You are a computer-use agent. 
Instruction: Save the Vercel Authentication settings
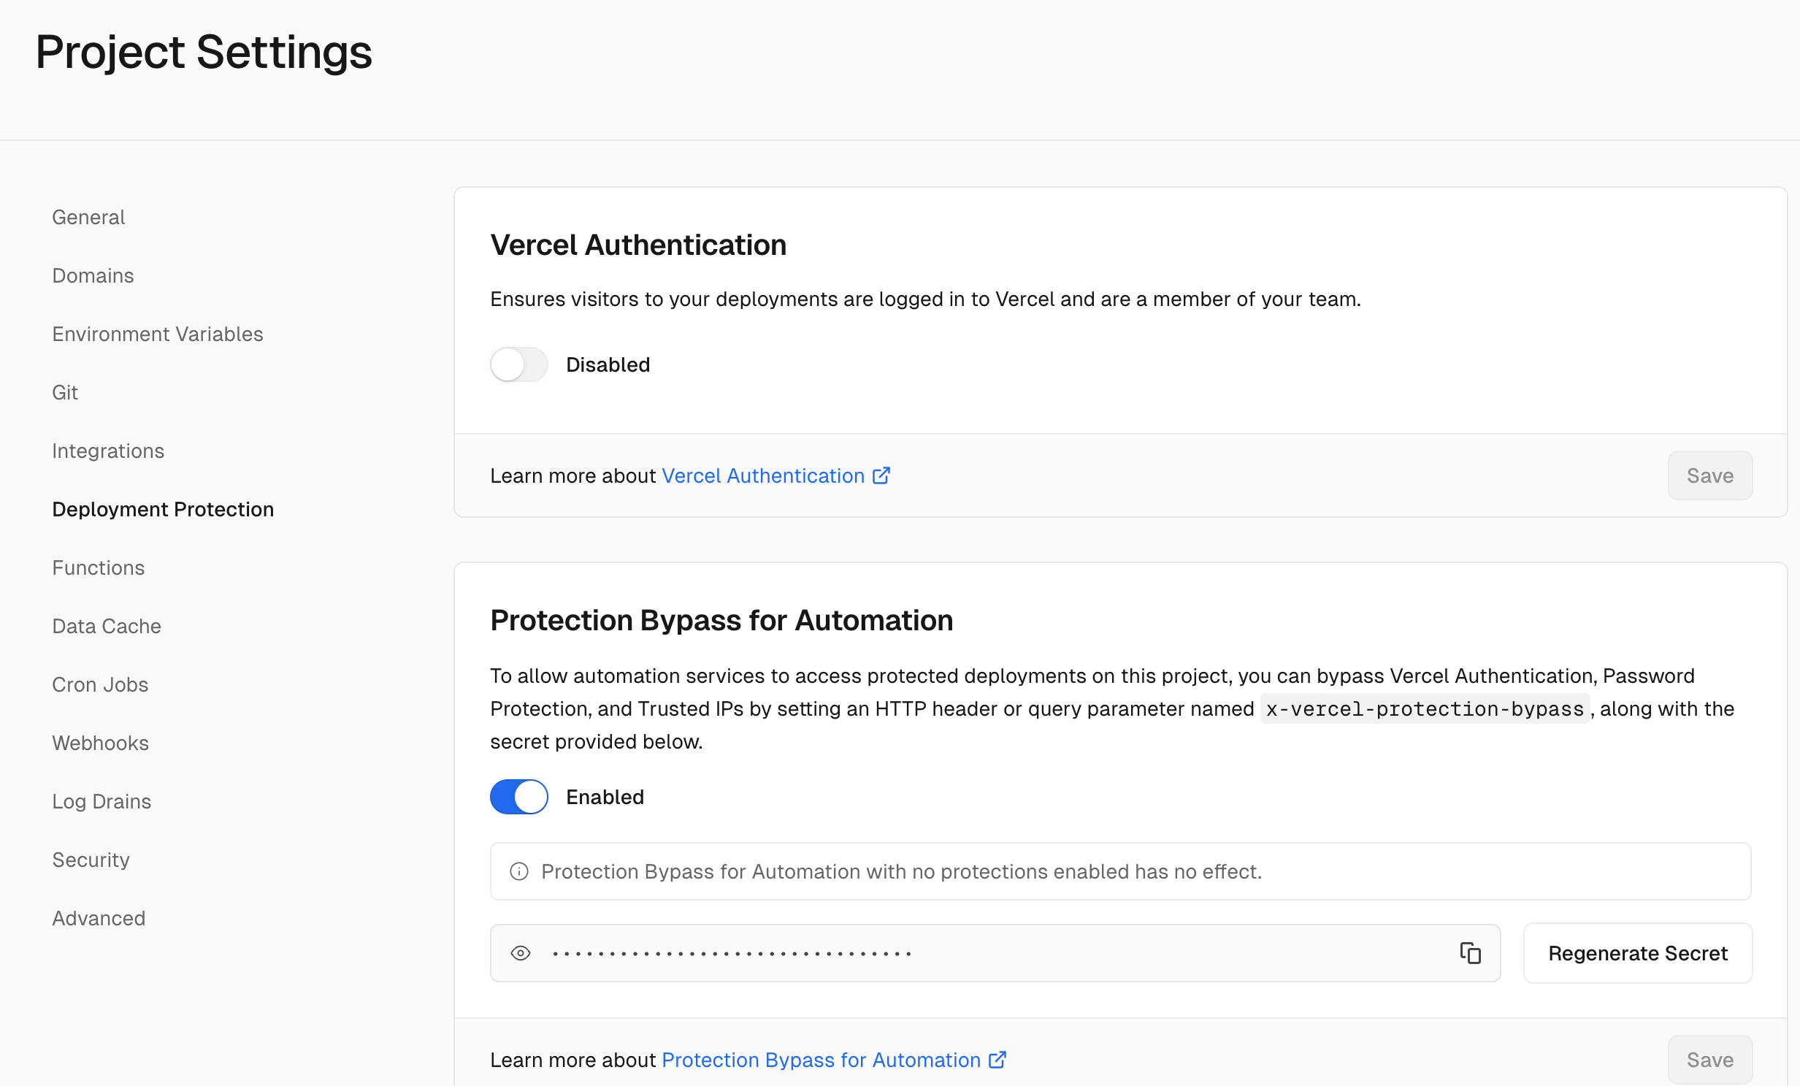pyautogui.click(x=1709, y=475)
